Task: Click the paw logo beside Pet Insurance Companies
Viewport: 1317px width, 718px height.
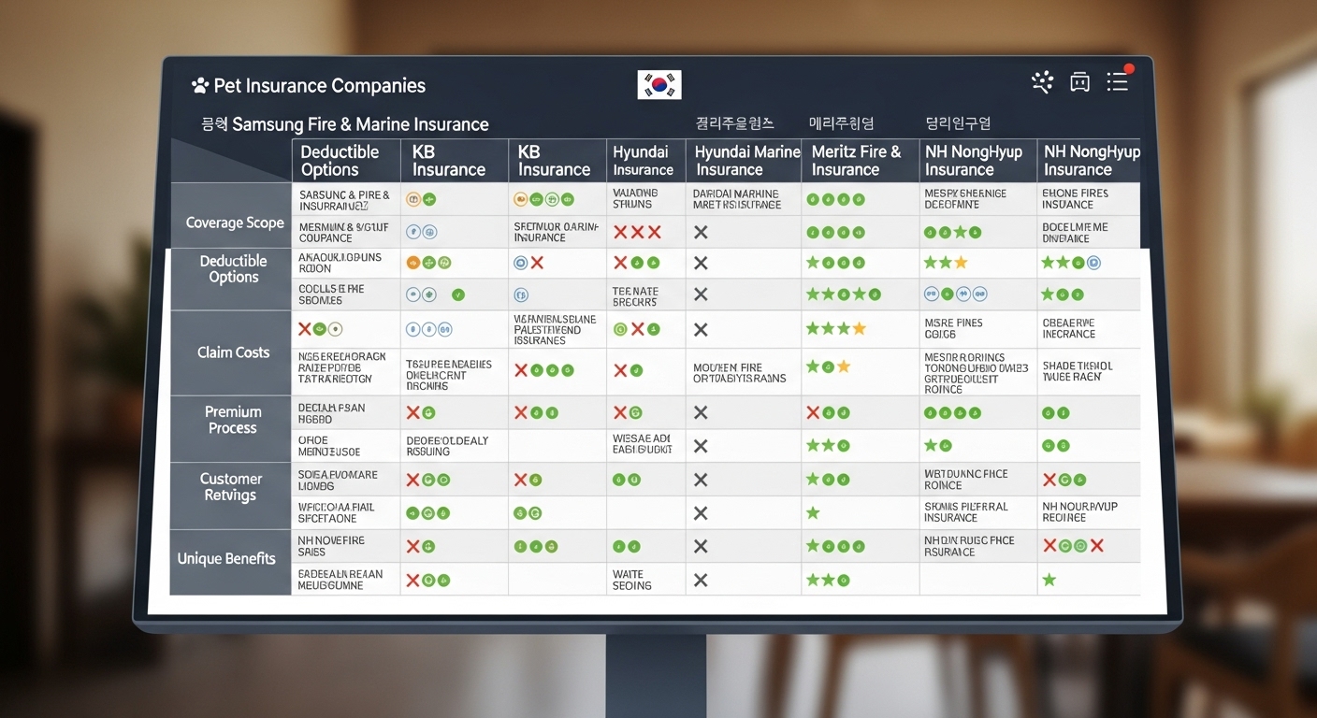Action: [200, 86]
